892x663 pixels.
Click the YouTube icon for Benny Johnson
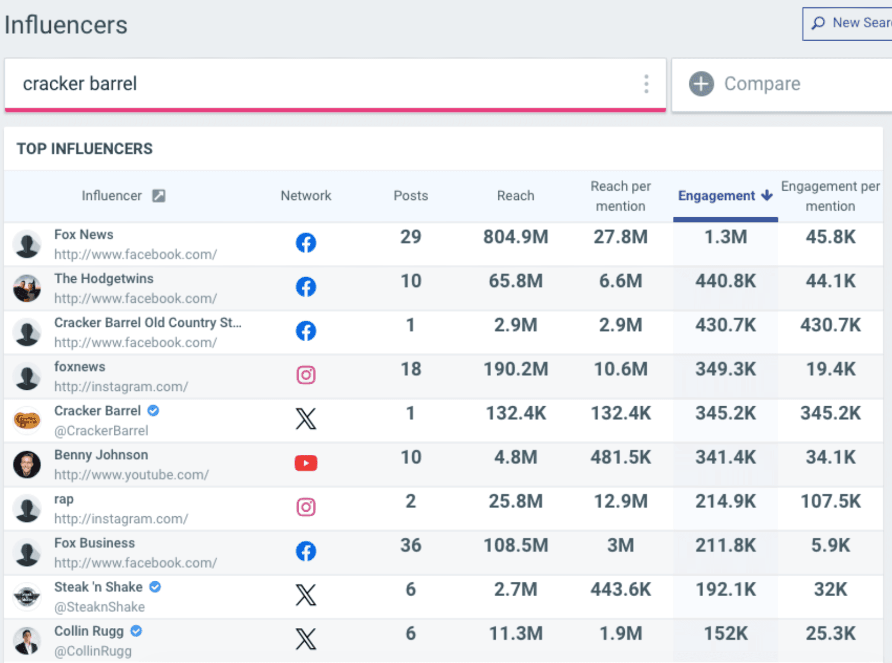306,463
